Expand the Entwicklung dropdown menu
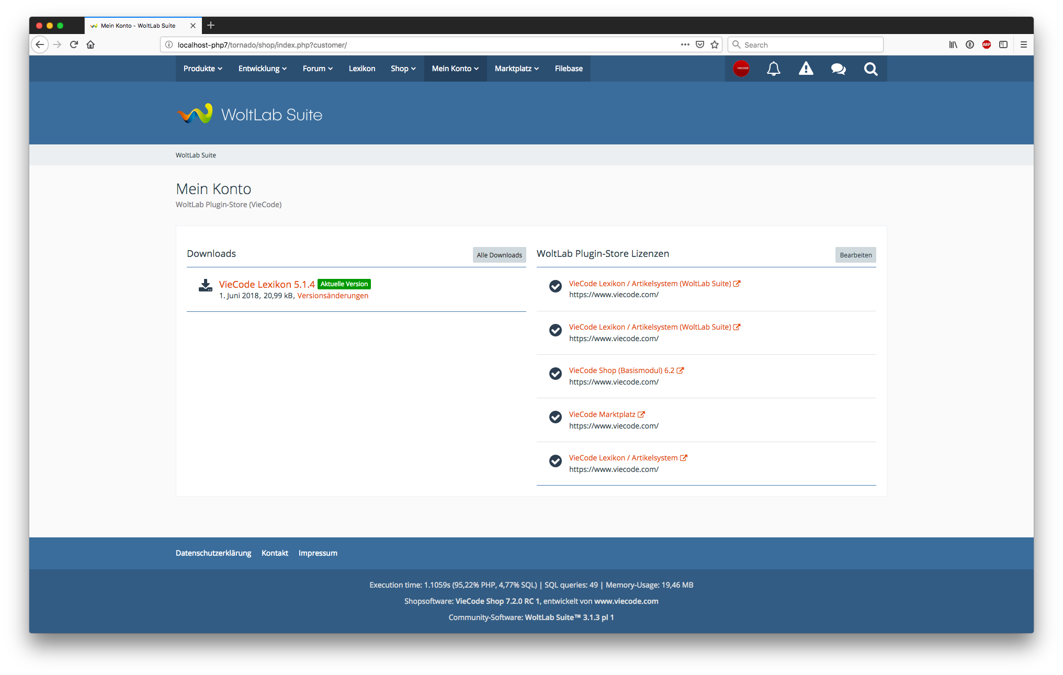Screen dimensions: 1063x675 262,69
